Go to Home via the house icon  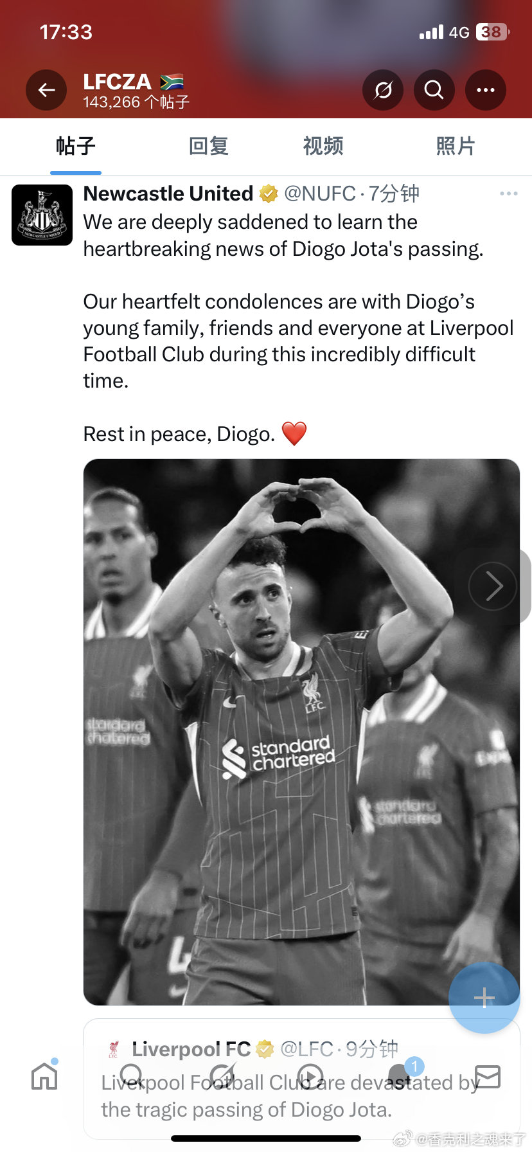tap(44, 1076)
